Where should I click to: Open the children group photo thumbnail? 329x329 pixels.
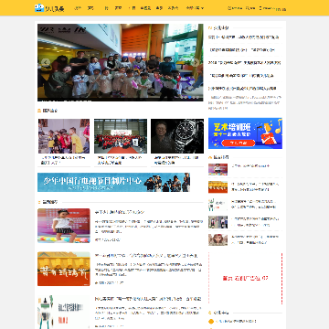[64, 136]
